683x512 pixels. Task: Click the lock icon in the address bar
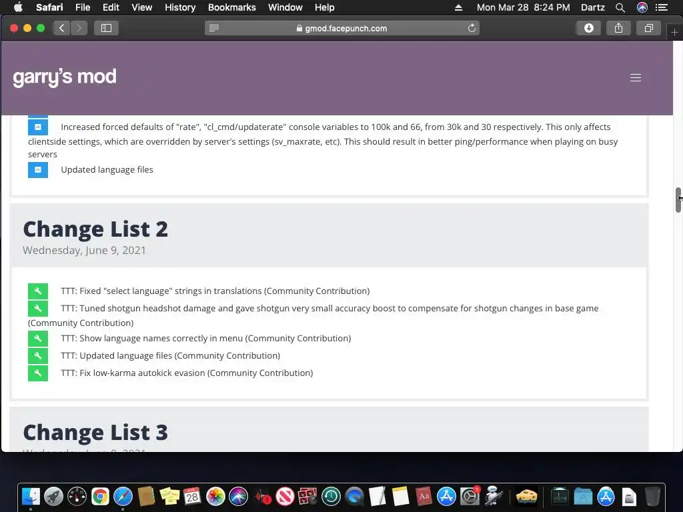[299, 28]
